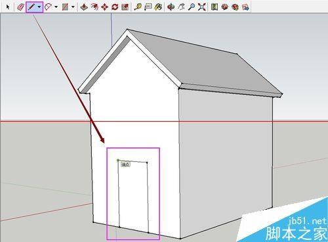Select the Line pencil tool

(31, 7)
